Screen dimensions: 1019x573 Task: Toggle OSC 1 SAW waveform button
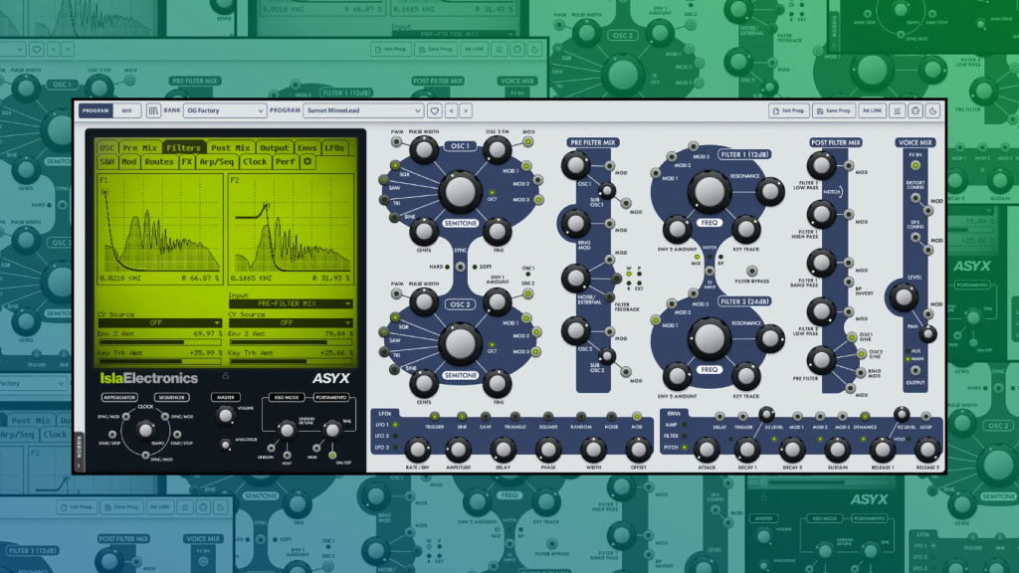coord(384,180)
